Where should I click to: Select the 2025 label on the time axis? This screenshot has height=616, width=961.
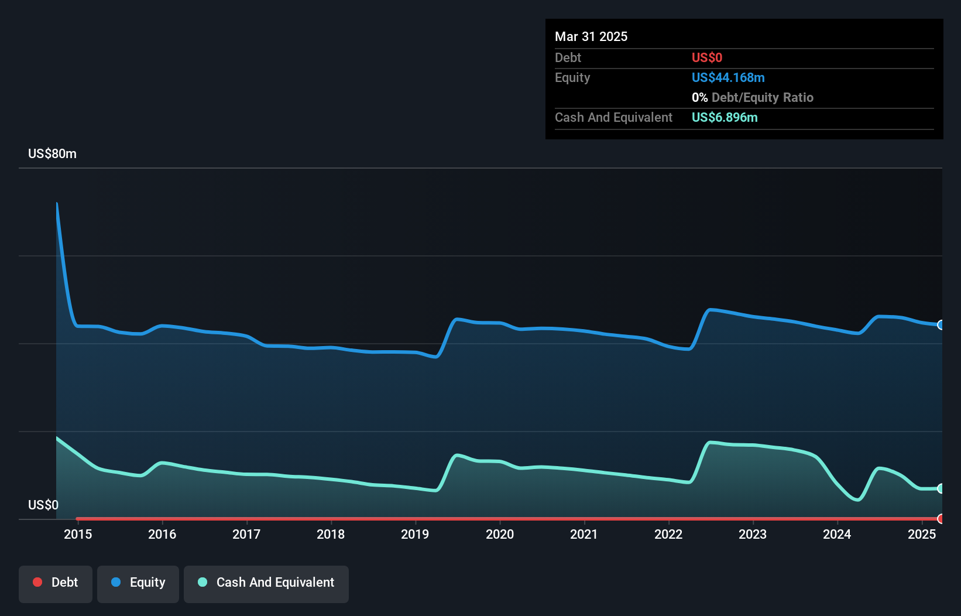click(922, 534)
